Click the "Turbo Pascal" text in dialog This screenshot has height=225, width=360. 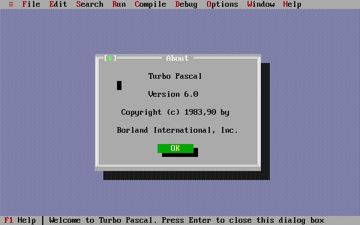(175, 76)
